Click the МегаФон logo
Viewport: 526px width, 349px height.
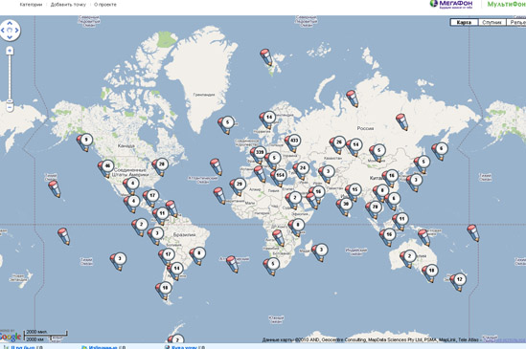[451, 5]
